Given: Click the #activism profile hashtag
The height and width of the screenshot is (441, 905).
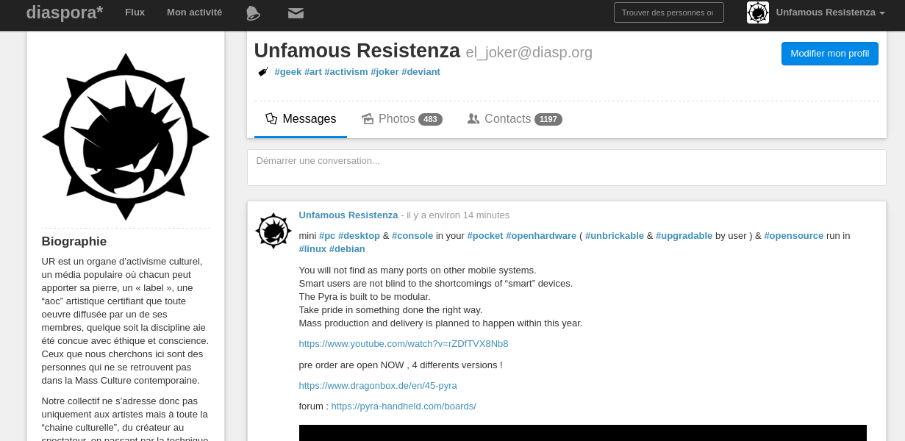Looking at the screenshot, I should click(346, 72).
